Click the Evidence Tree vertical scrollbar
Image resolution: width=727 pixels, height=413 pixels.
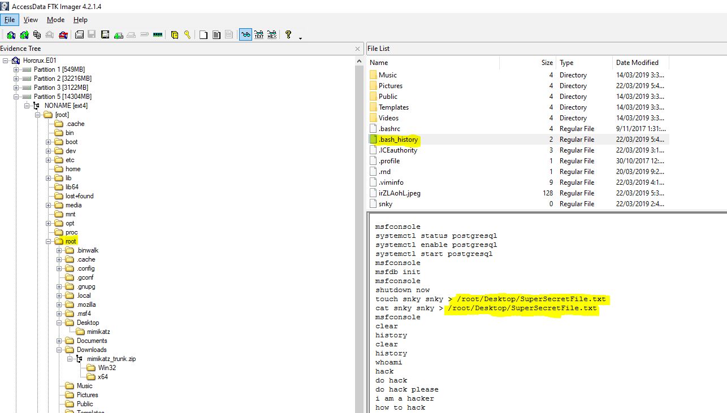(x=358, y=234)
